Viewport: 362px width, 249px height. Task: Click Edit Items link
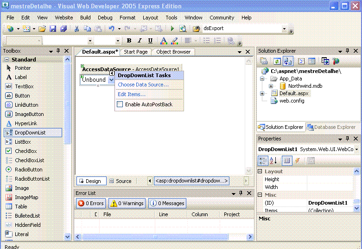point(132,94)
